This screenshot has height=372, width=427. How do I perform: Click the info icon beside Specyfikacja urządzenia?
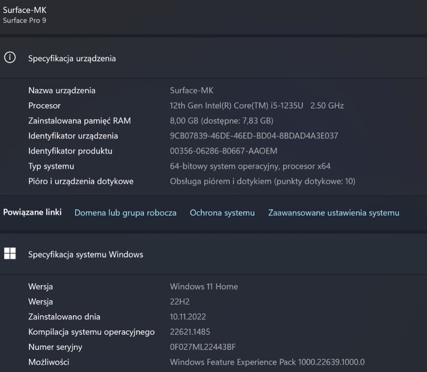tap(10, 57)
